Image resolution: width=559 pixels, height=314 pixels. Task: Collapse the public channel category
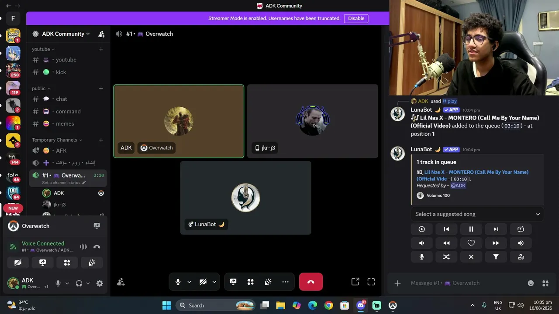(x=41, y=89)
